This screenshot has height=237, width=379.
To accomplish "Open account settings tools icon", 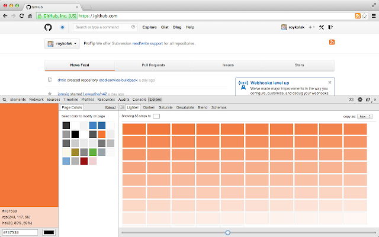I will point(321,27).
